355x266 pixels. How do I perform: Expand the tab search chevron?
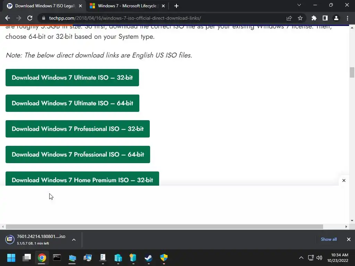299,5
